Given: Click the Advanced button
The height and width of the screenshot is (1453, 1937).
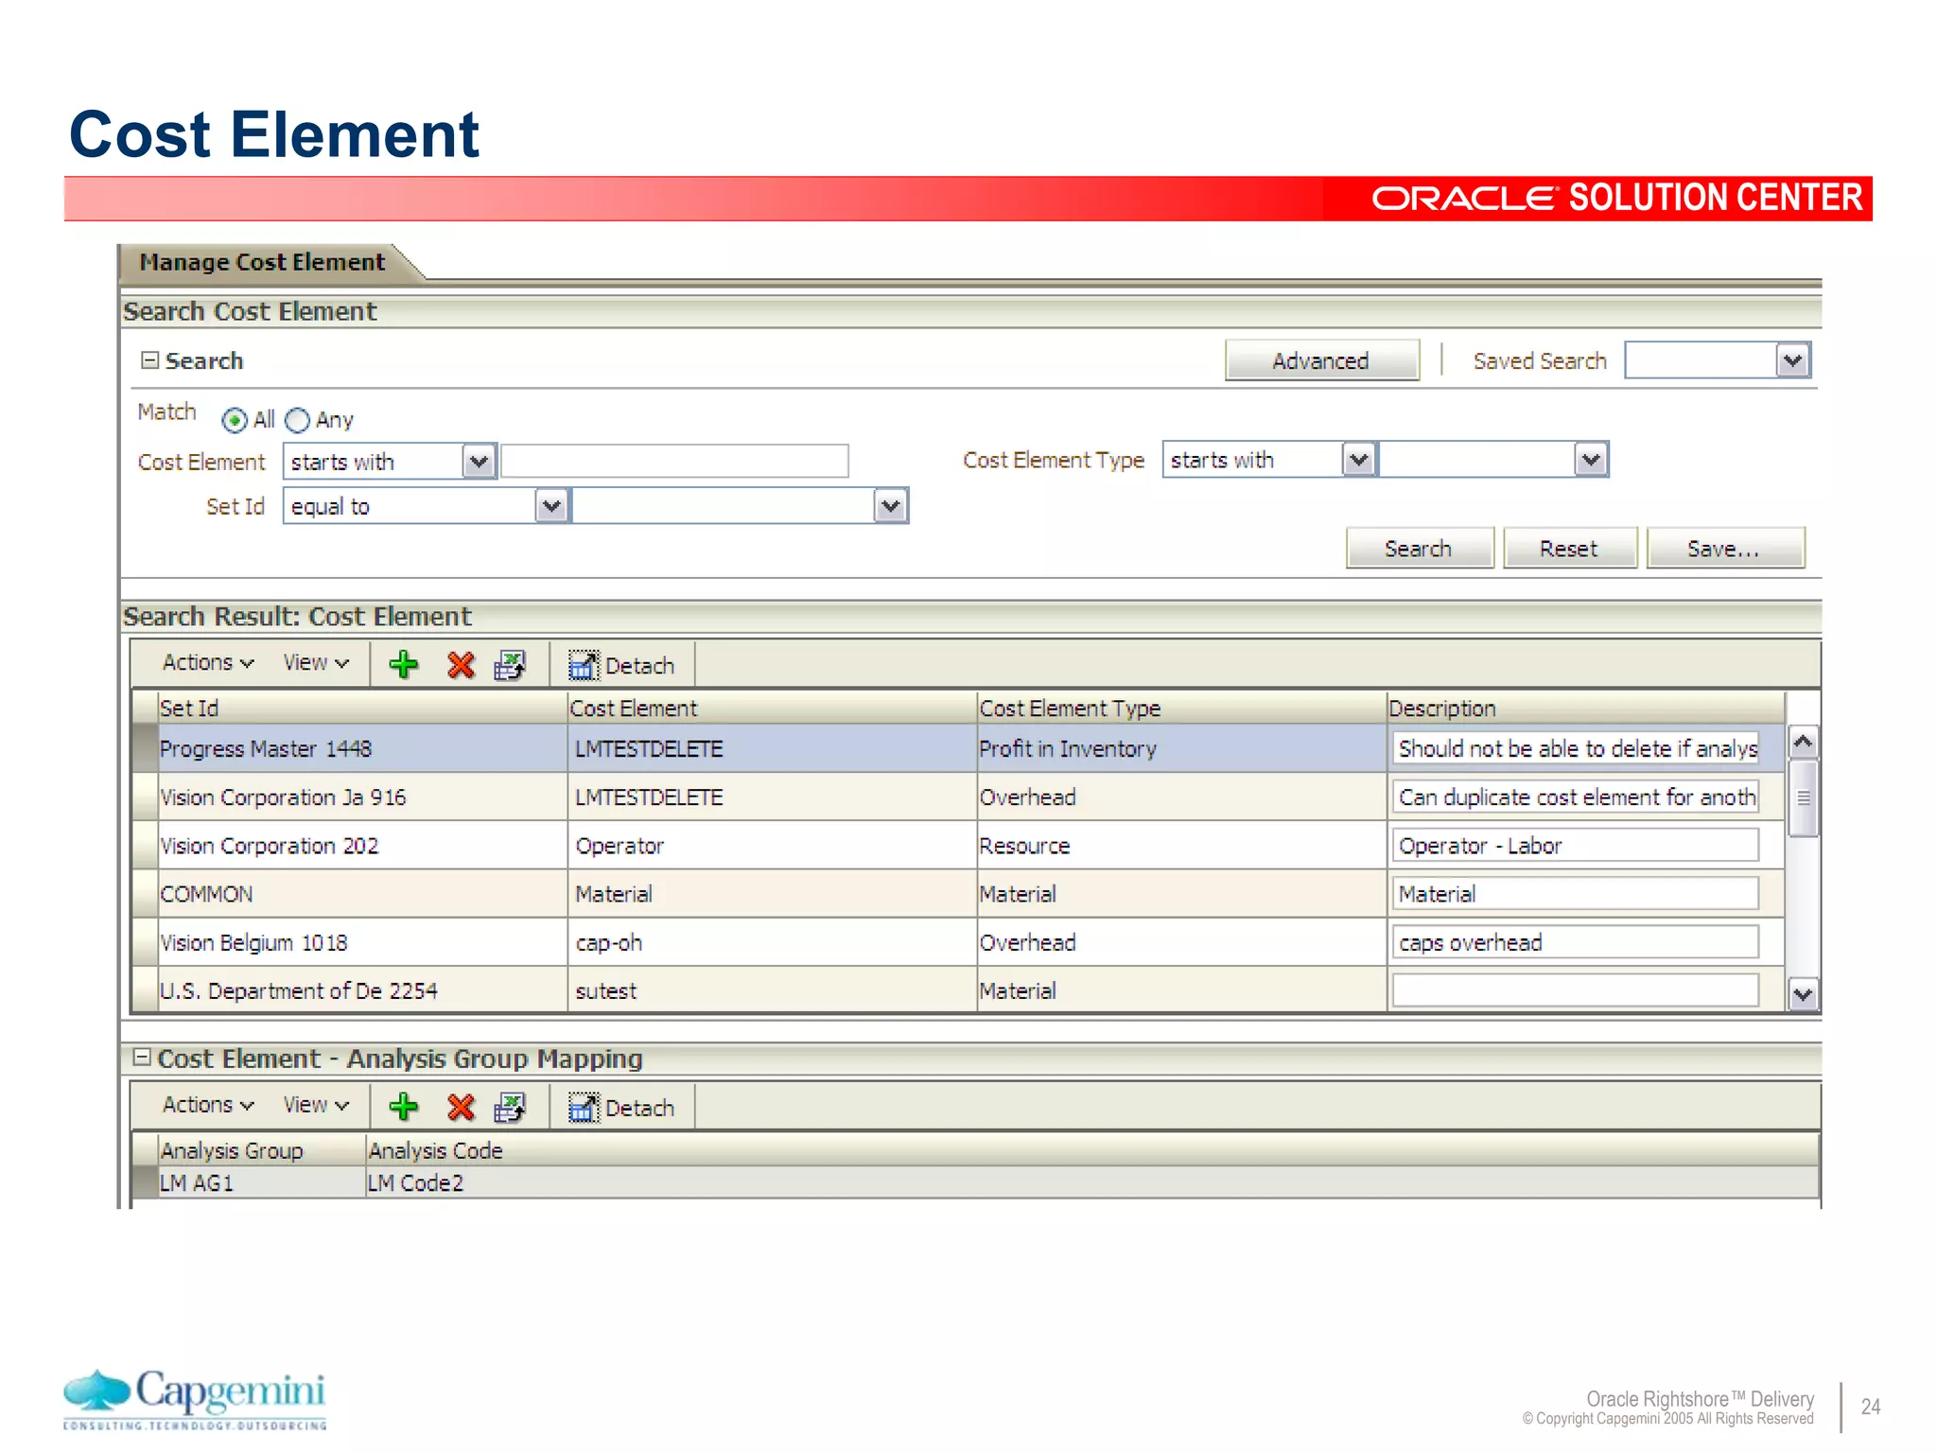Looking at the screenshot, I should (x=1321, y=360).
